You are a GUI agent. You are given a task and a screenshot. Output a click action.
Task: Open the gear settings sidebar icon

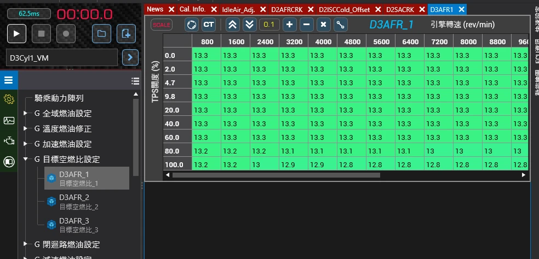coord(9,99)
